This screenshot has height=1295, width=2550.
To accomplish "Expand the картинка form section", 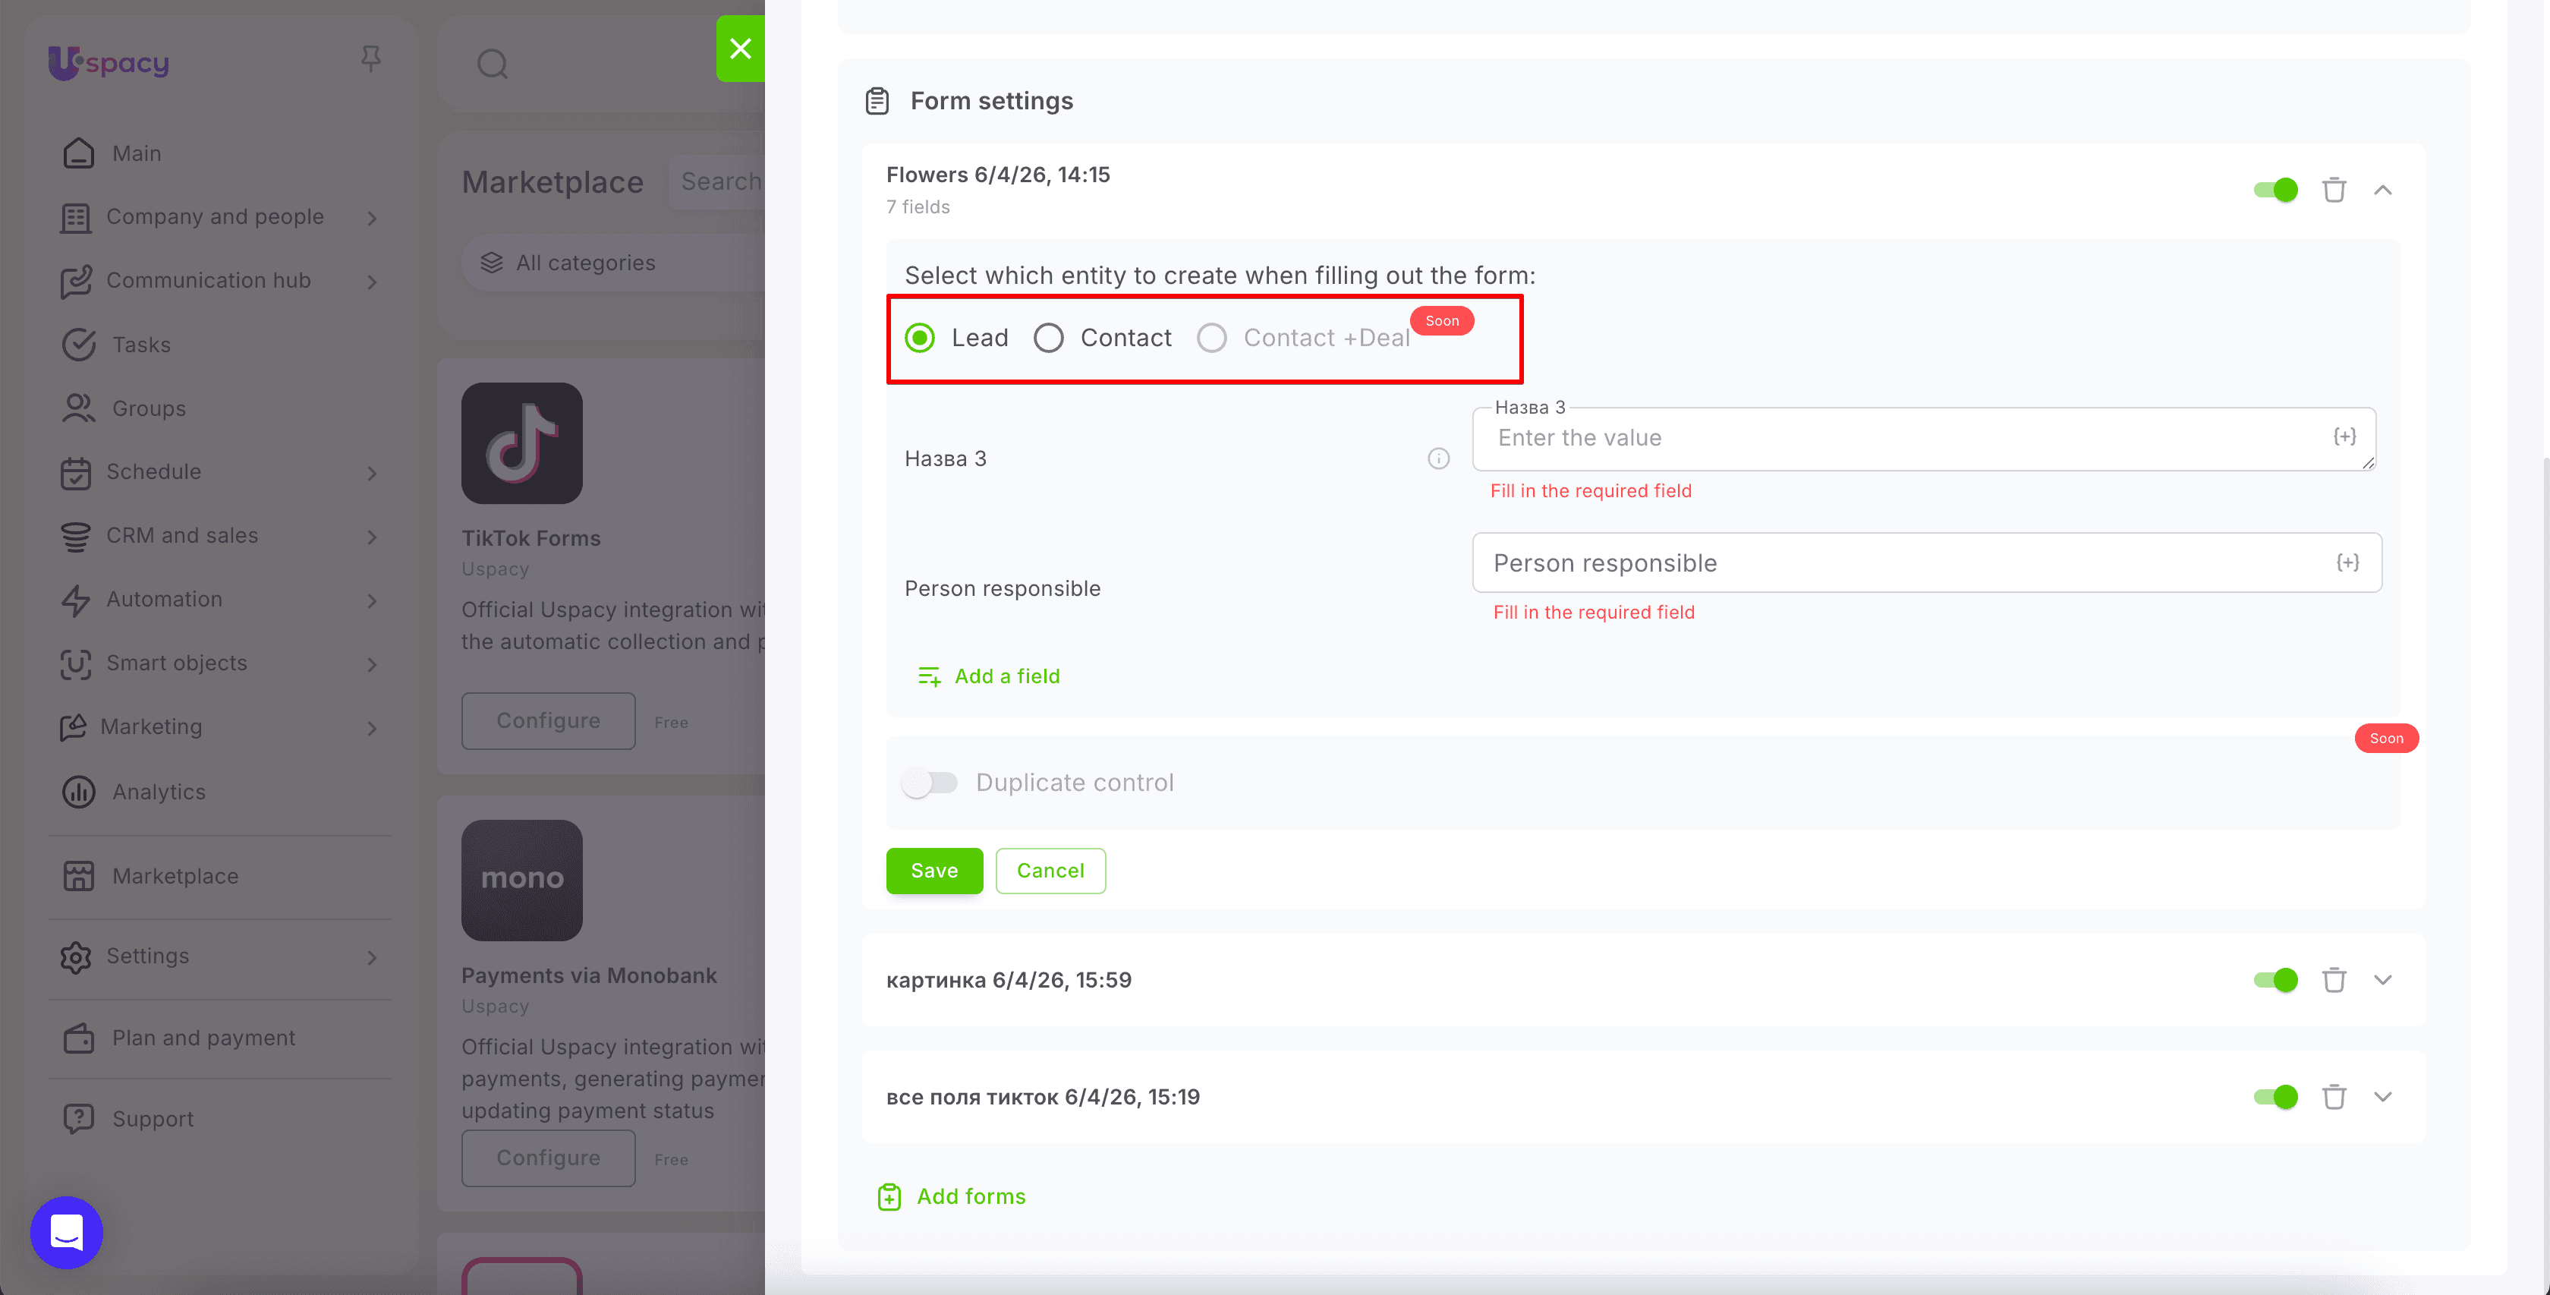I will coord(2383,980).
